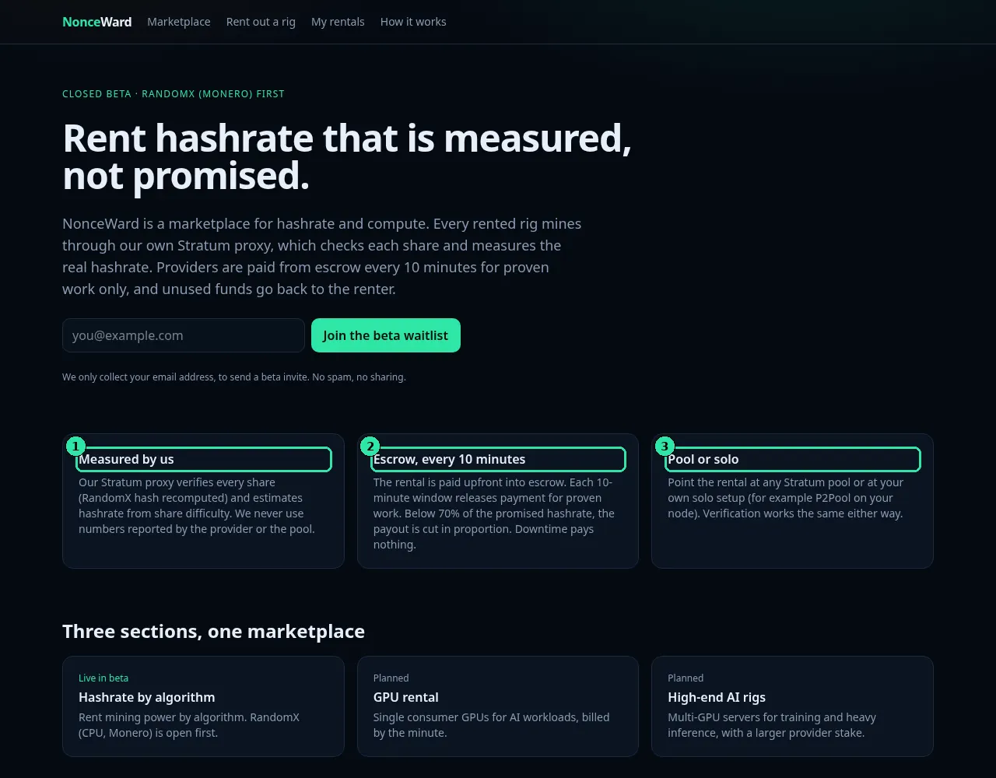
Task: Click the Multi-GPU servers description text
Action: (772, 725)
